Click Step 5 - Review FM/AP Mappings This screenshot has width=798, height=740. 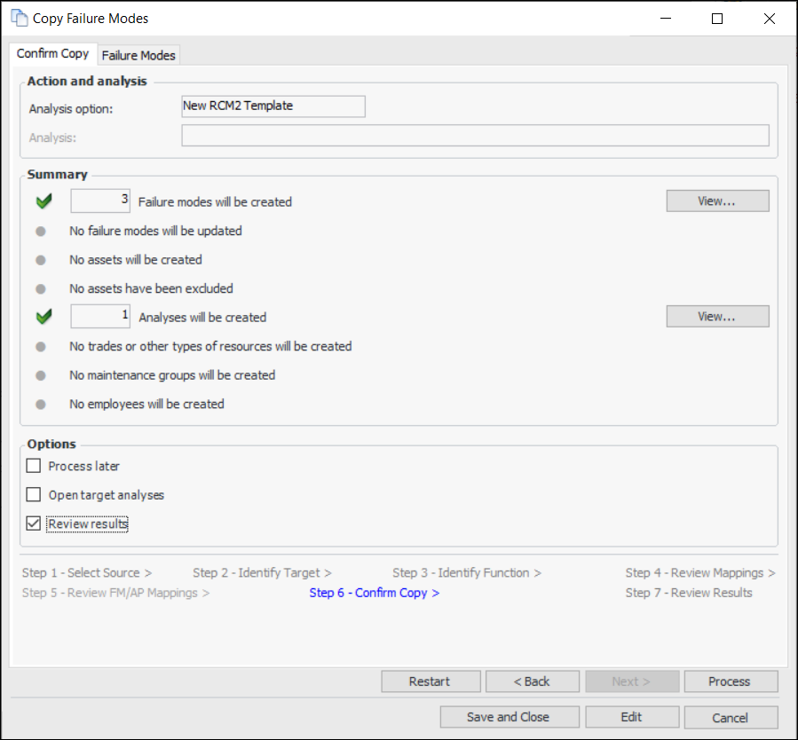115,593
